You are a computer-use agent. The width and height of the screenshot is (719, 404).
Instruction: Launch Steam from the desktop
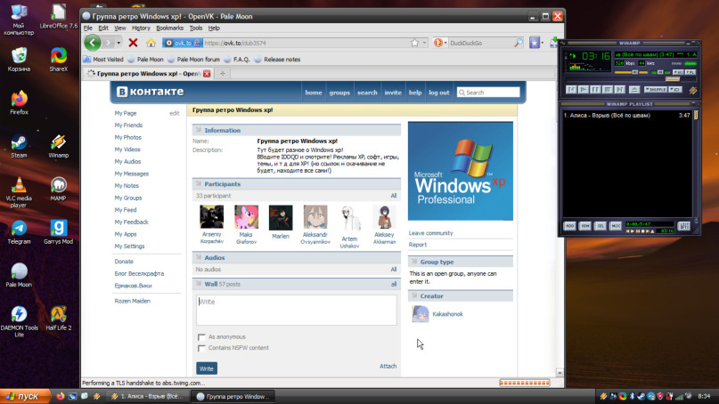coord(19,146)
